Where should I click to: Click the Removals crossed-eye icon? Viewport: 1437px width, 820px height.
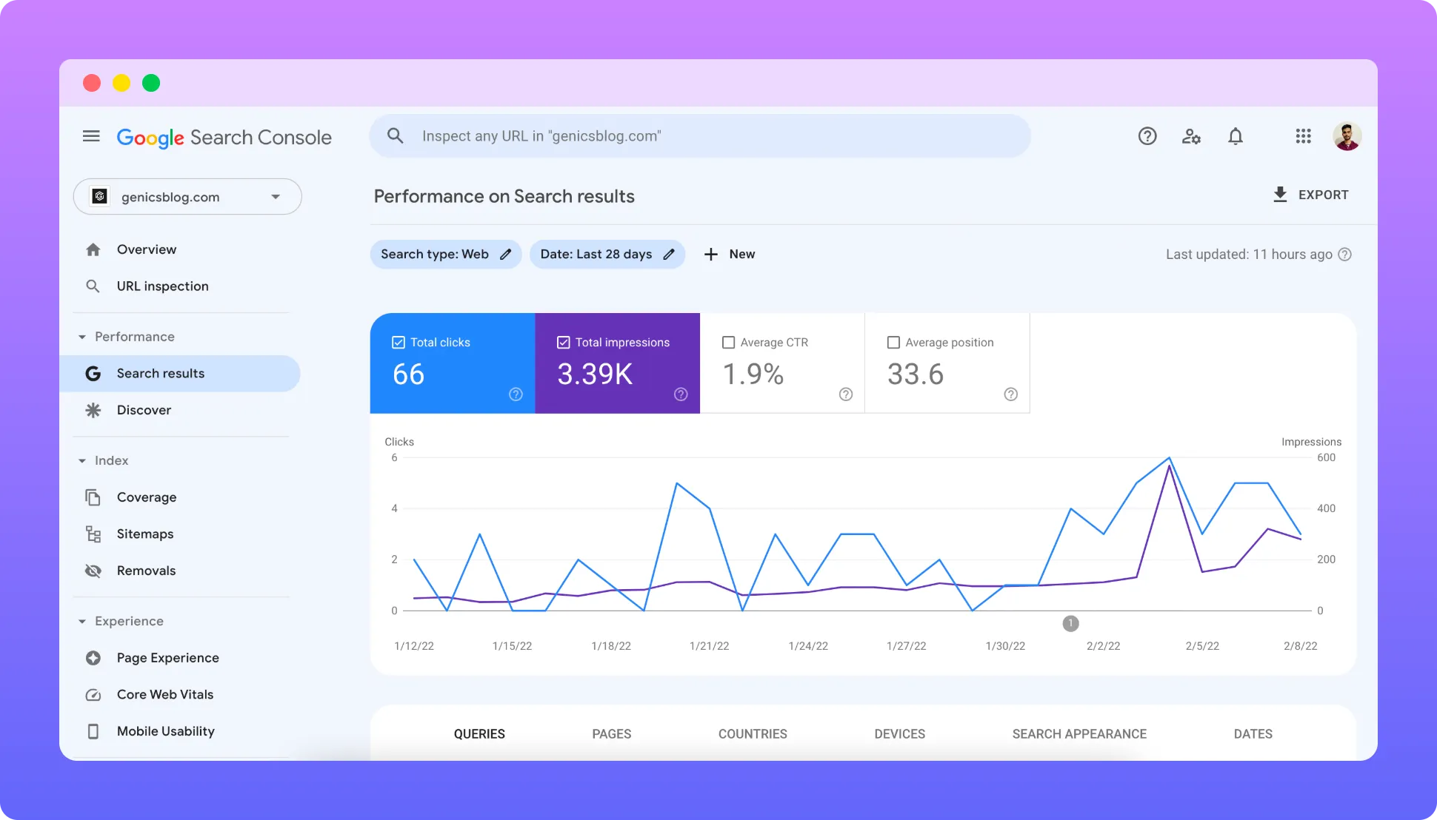93,571
